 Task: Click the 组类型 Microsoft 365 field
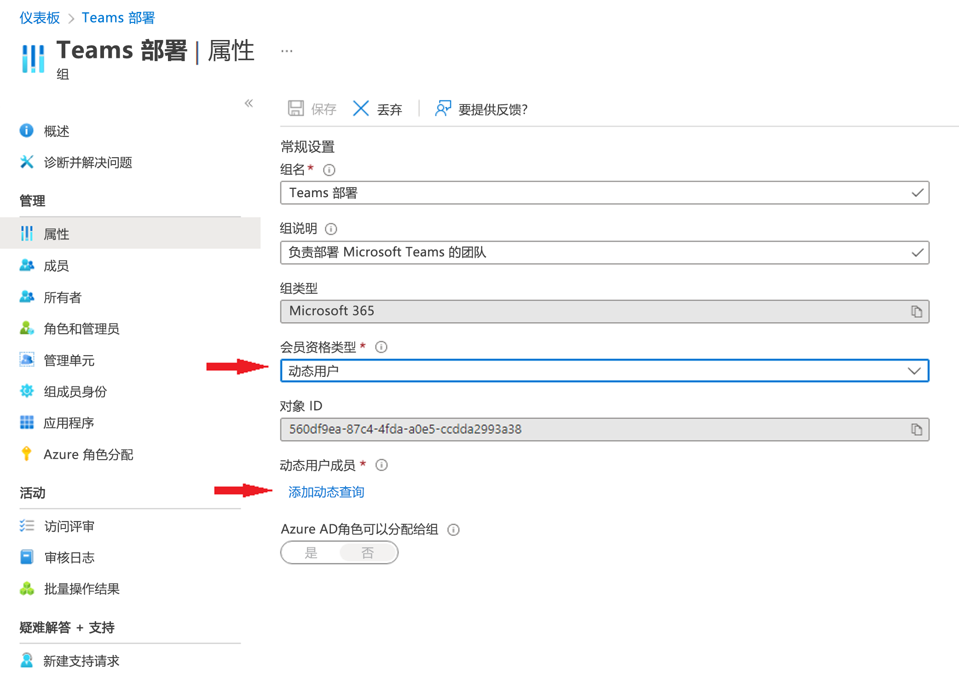(605, 312)
